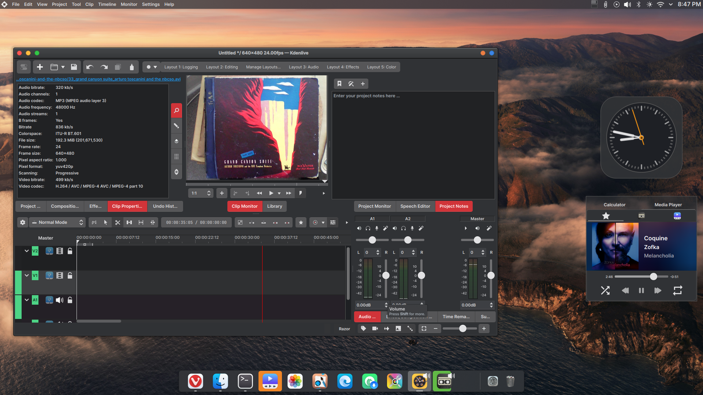This screenshot has height=395, width=703.
Task: Click the Add clip plus icon in main toolbar
Action: (x=40, y=67)
